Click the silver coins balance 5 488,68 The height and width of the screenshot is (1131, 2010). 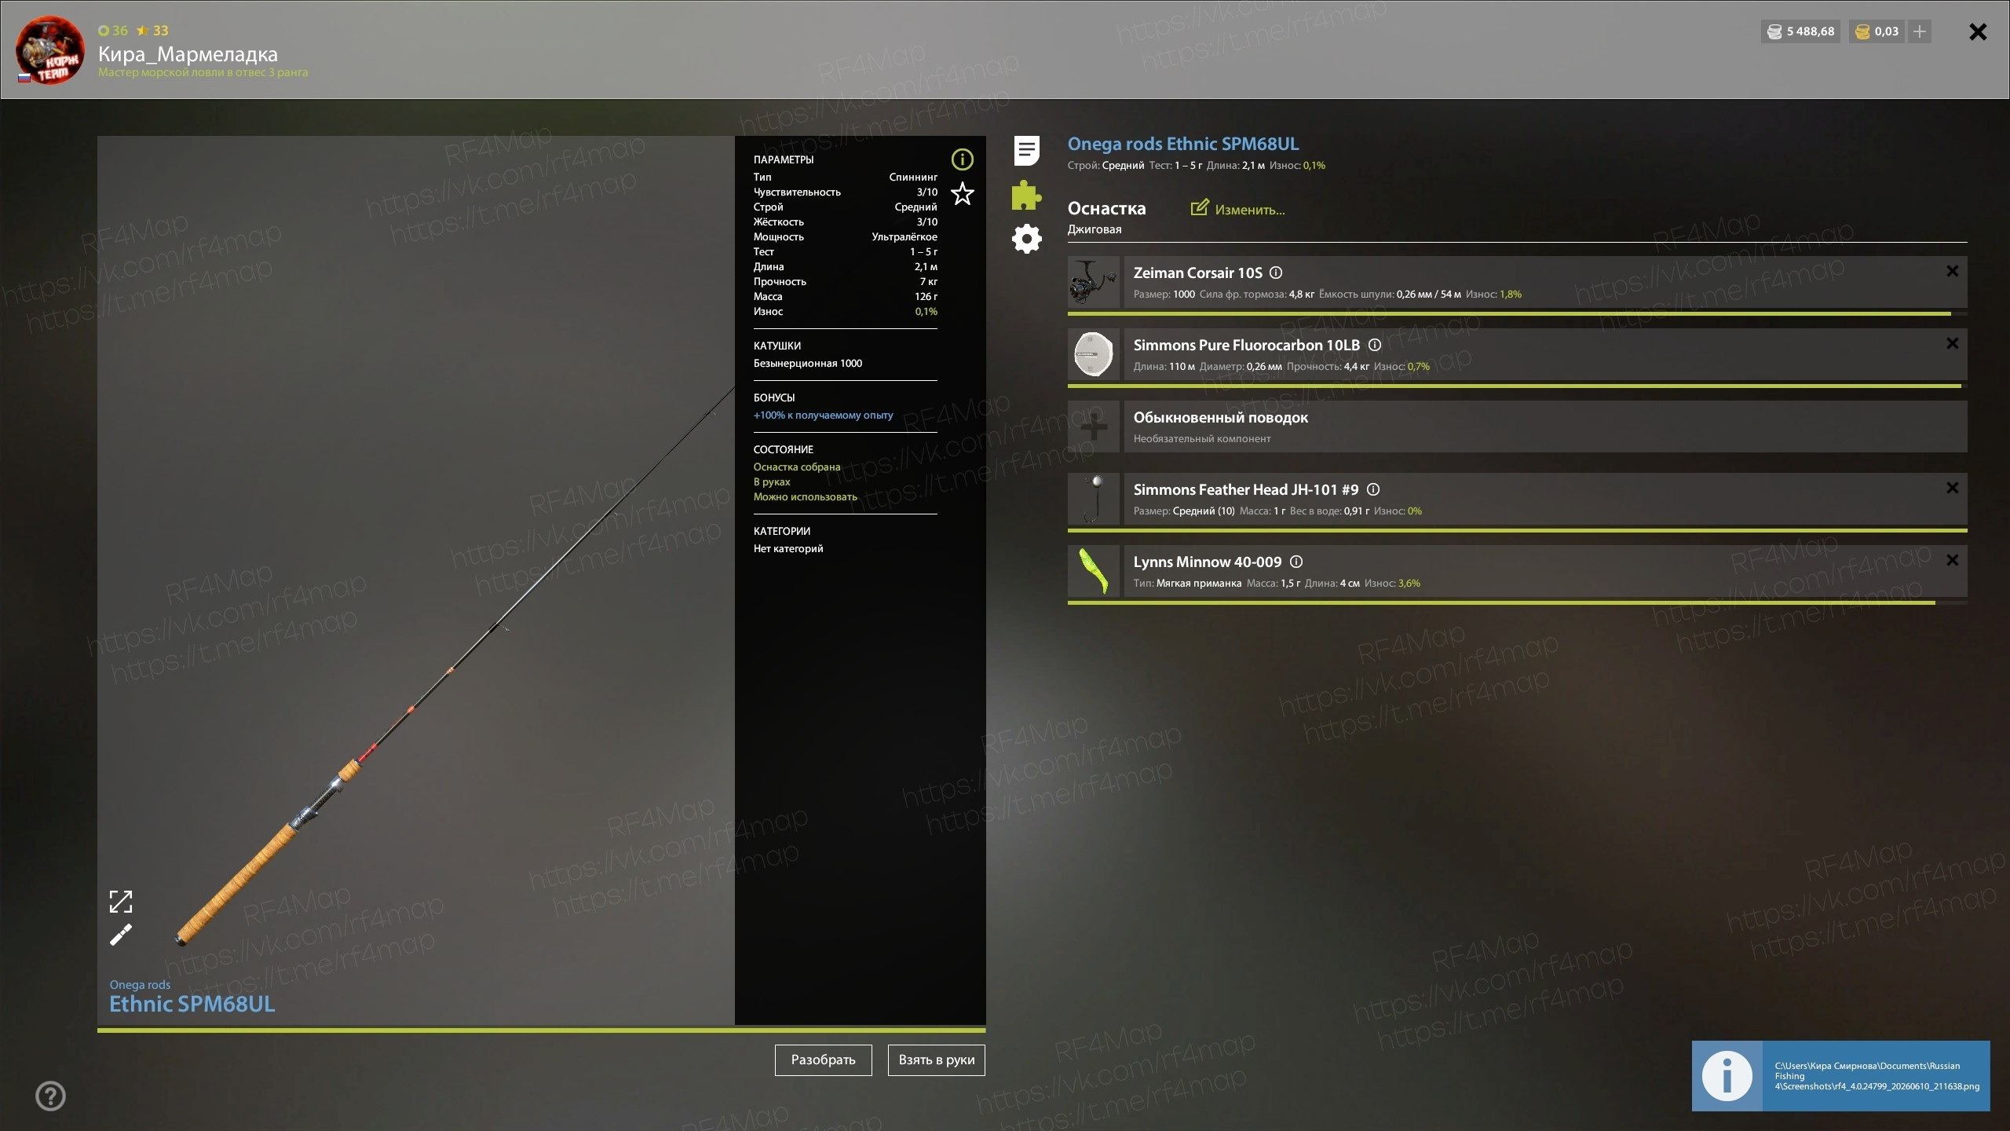[x=1800, y=31]
